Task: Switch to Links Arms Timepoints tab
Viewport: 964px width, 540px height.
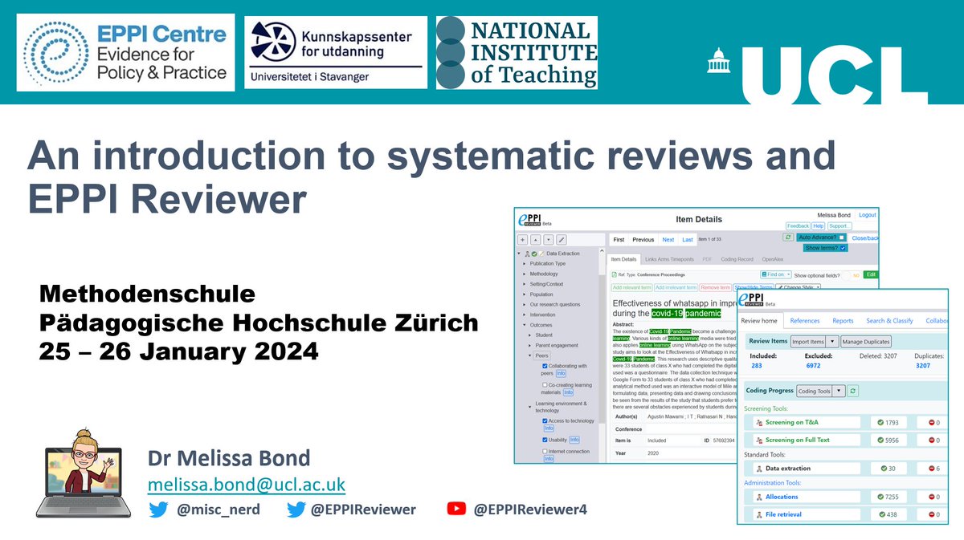Action: (x=671, y=259)
